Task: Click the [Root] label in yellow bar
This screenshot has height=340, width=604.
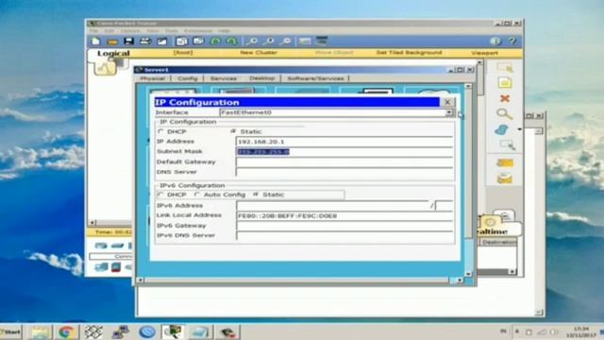Action: coord(183,53)
